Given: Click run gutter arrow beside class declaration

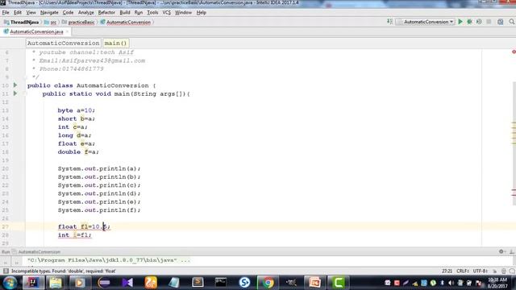Looking at the screenshot, I should click(15, 85).
